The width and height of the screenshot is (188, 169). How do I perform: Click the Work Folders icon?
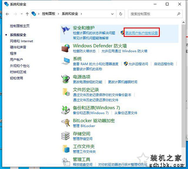[x=66, y=149]
